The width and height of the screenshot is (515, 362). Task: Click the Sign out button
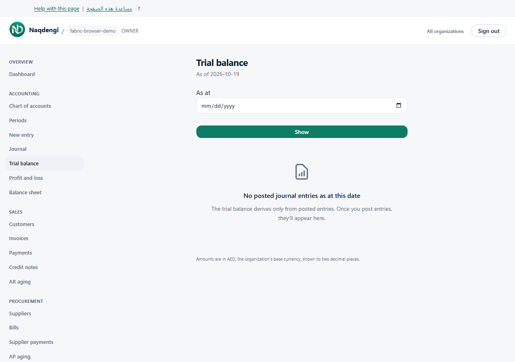[x=489, y=31]
